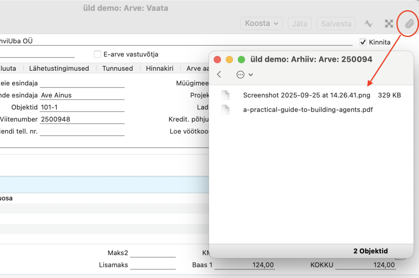Click the fullscreen expand arrows icon
419x278 pixels.
(389, 24)
